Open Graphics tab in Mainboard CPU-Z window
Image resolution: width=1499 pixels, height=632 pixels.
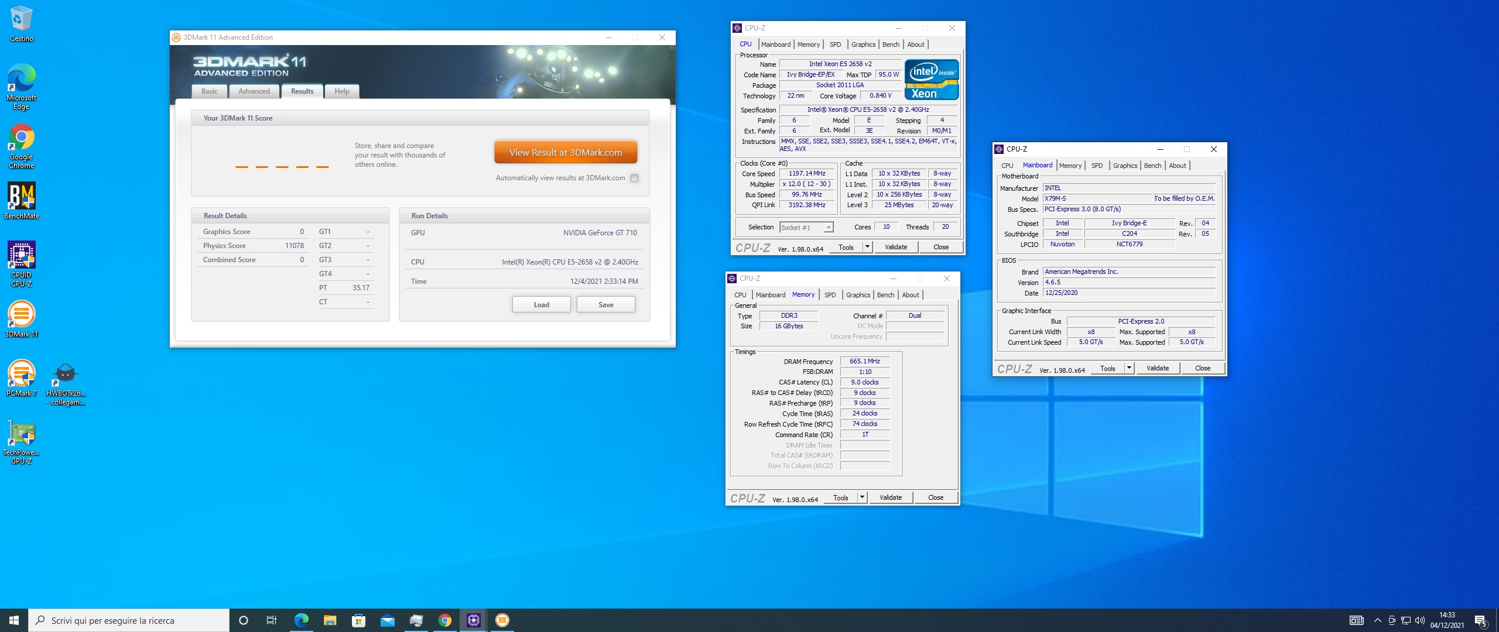tap(1125, 166)
